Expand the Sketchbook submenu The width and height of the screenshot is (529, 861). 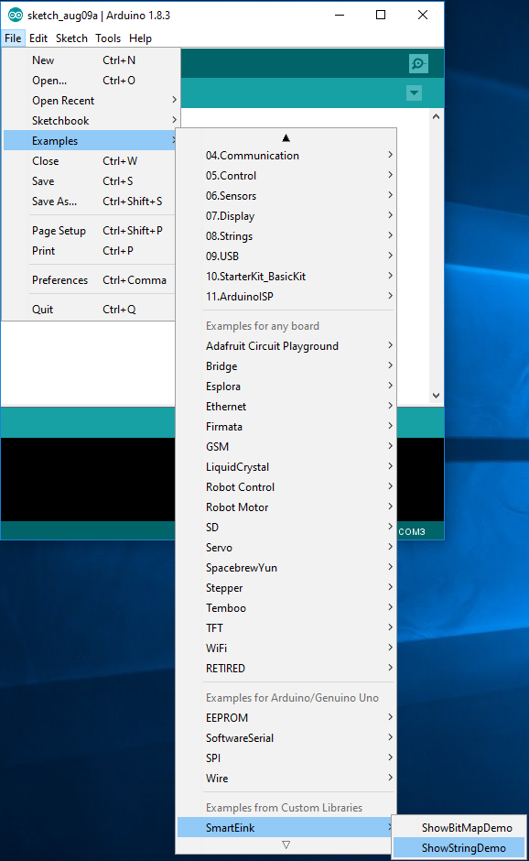click(x=92, y=121)
